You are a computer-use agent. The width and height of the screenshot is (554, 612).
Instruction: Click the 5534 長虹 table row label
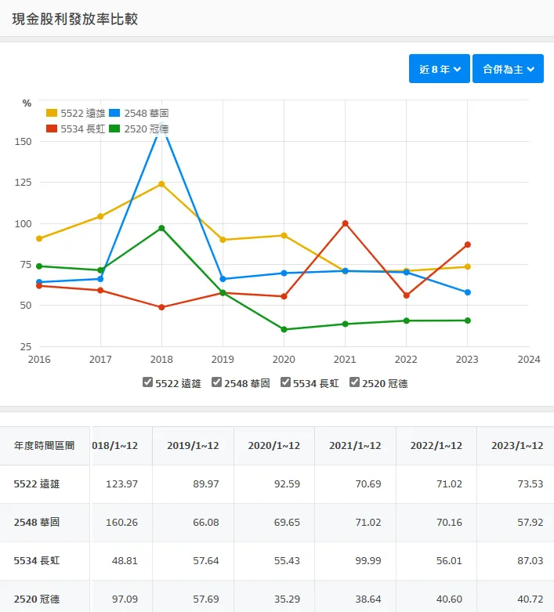tap(37, 561)
